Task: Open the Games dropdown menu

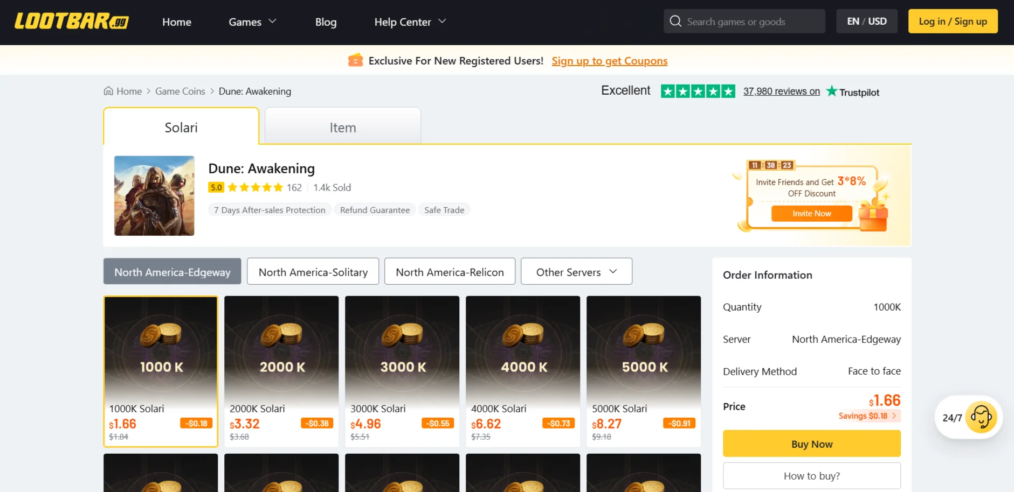Action: point(252,22)
